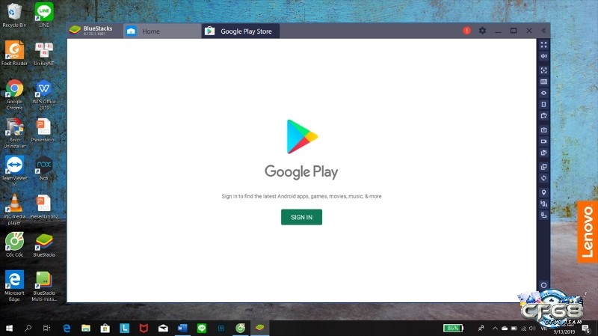Click the green SIGN IN button
598x336 pixels.
(301, 217)
